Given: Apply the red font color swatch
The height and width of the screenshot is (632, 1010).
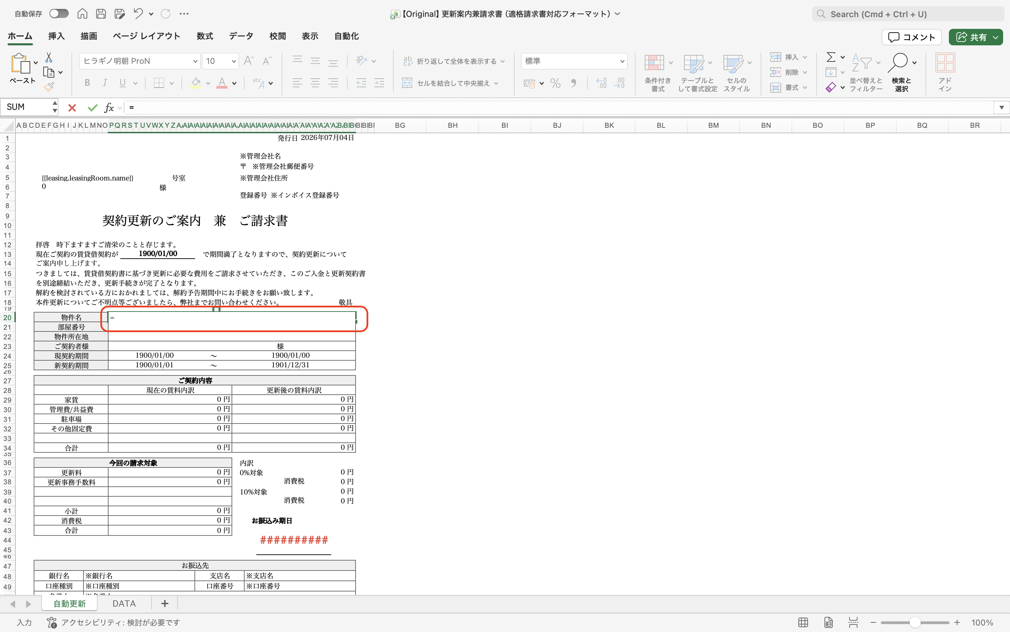Looking at the screenshot, I should 222,83.
